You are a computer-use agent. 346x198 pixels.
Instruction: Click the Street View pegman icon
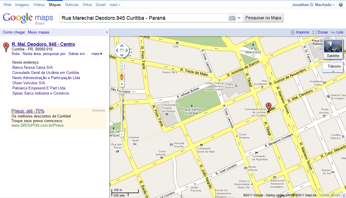tap(122, 77)
